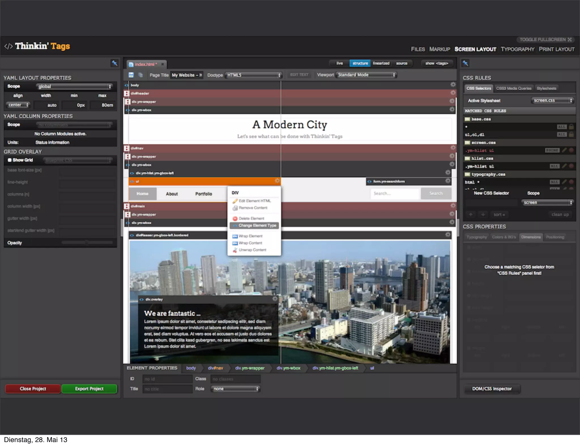Toggle the show <tags> button
Image resolution: width=580 pixels, height=446 pixels.
436,63
